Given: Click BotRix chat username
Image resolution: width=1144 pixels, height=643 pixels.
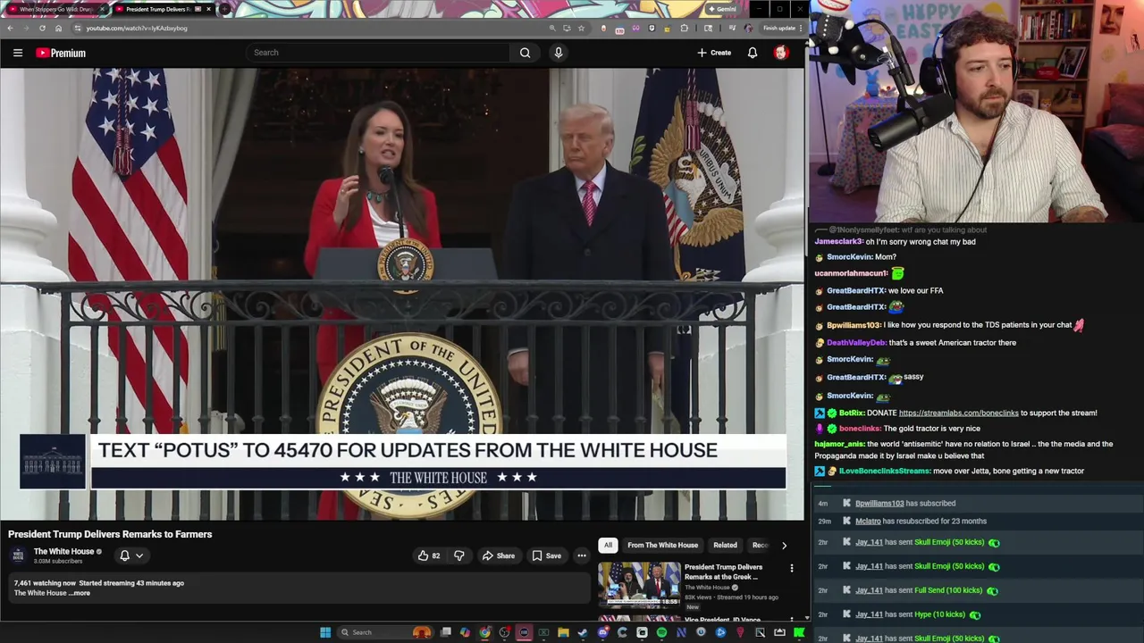Looking at the screenshot, I should 852,413.
